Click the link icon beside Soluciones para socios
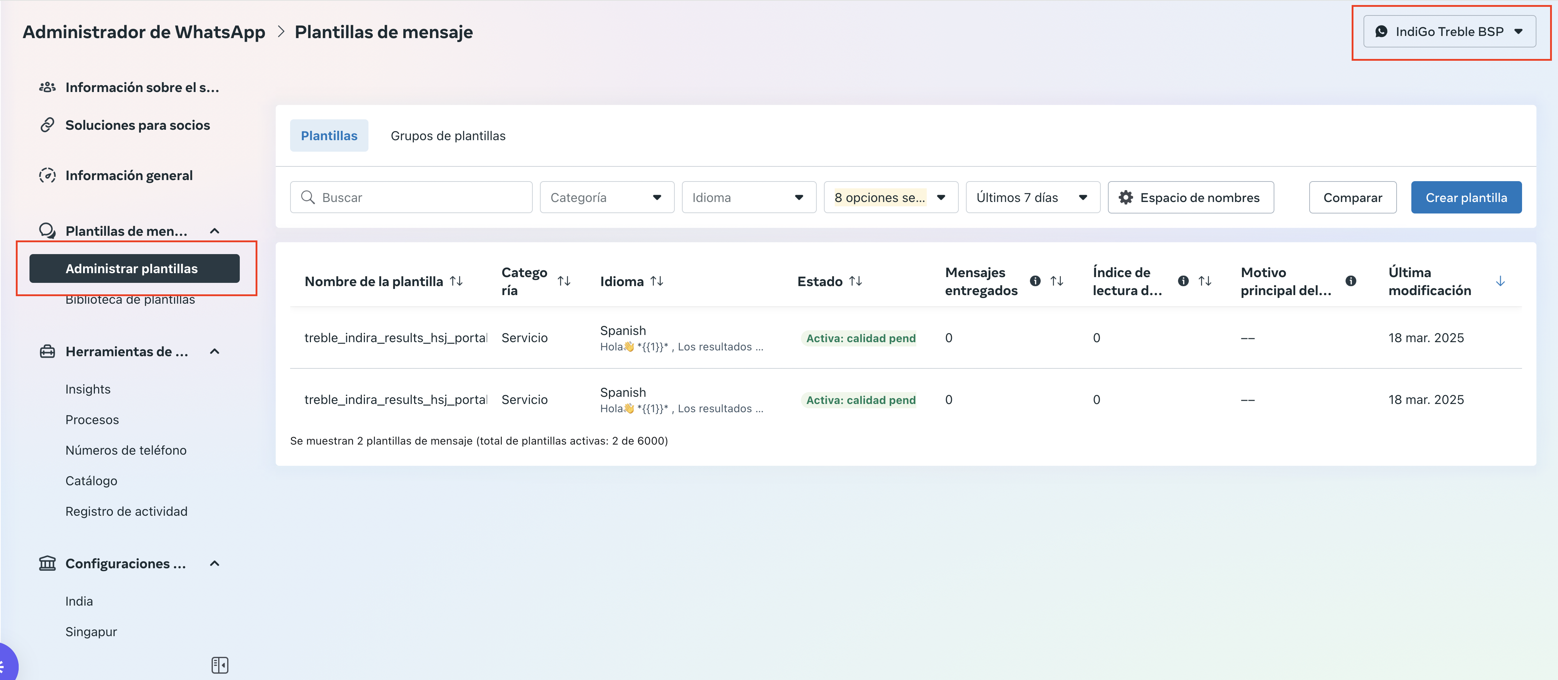Viewport: 1558px width, 680px height. (x=47, y=125)
